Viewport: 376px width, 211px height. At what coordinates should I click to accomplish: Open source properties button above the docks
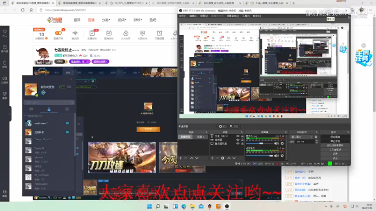tap(222, 126)
